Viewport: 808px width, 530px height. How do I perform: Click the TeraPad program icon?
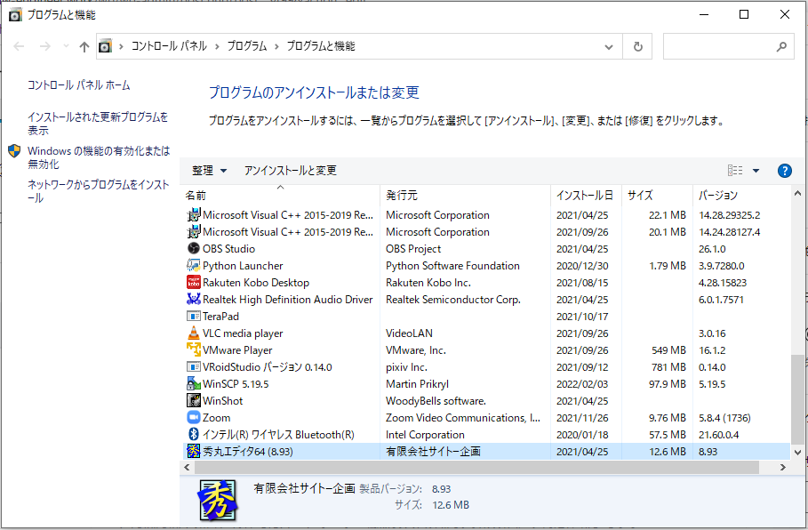[x=193, y=316]
